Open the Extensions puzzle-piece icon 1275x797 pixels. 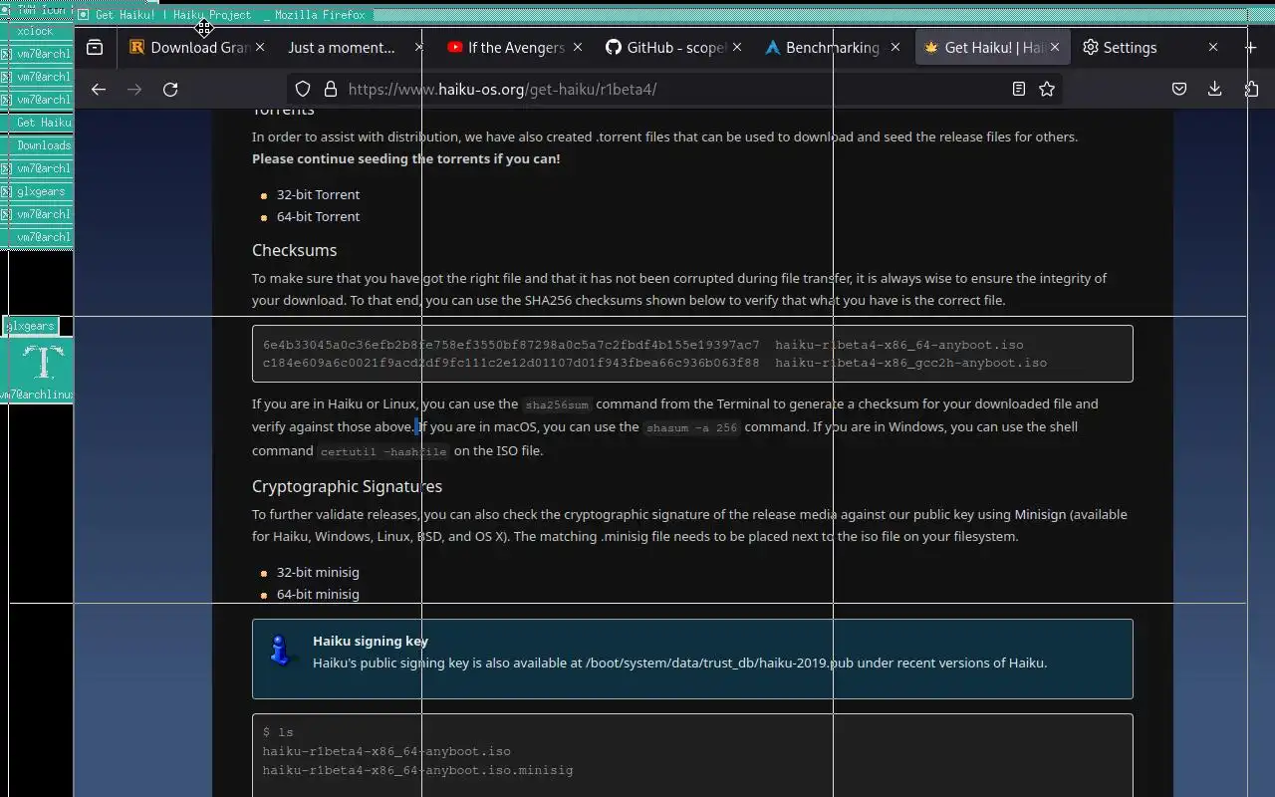(x=1251, y=89)
